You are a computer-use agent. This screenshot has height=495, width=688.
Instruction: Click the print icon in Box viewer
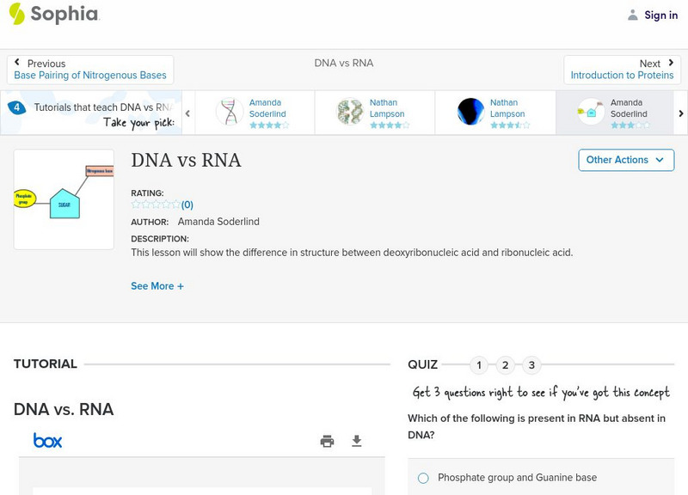[327, 441]
